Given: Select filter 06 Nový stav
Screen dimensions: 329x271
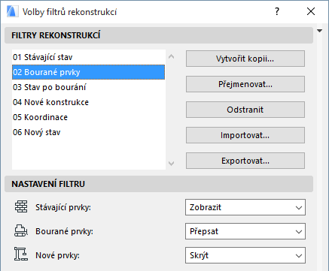Looking at the screenshot, I should click(x=88, y=132).
